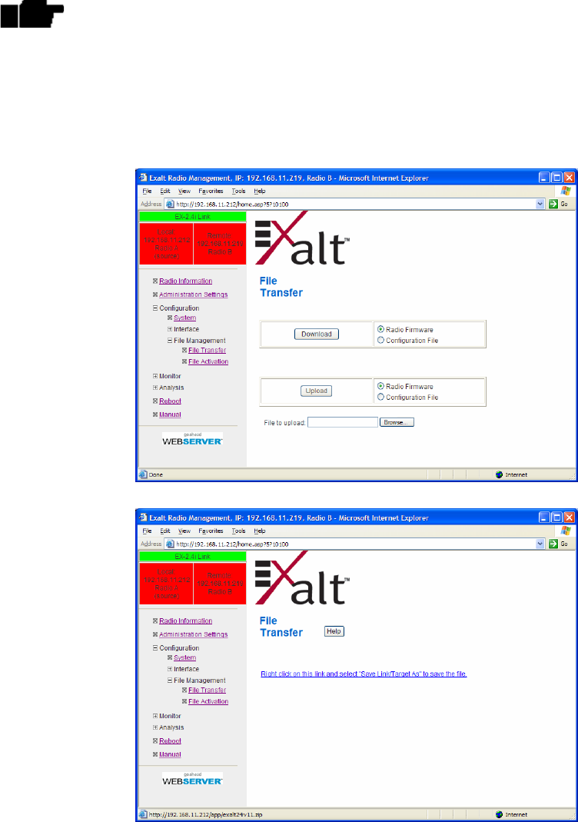
Task: Select Configuration File beside the Upload button
Action: point(381,397)
